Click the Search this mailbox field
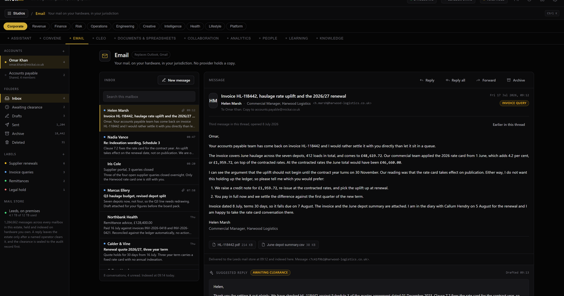The image size is (564, 296). coord(149,97)
